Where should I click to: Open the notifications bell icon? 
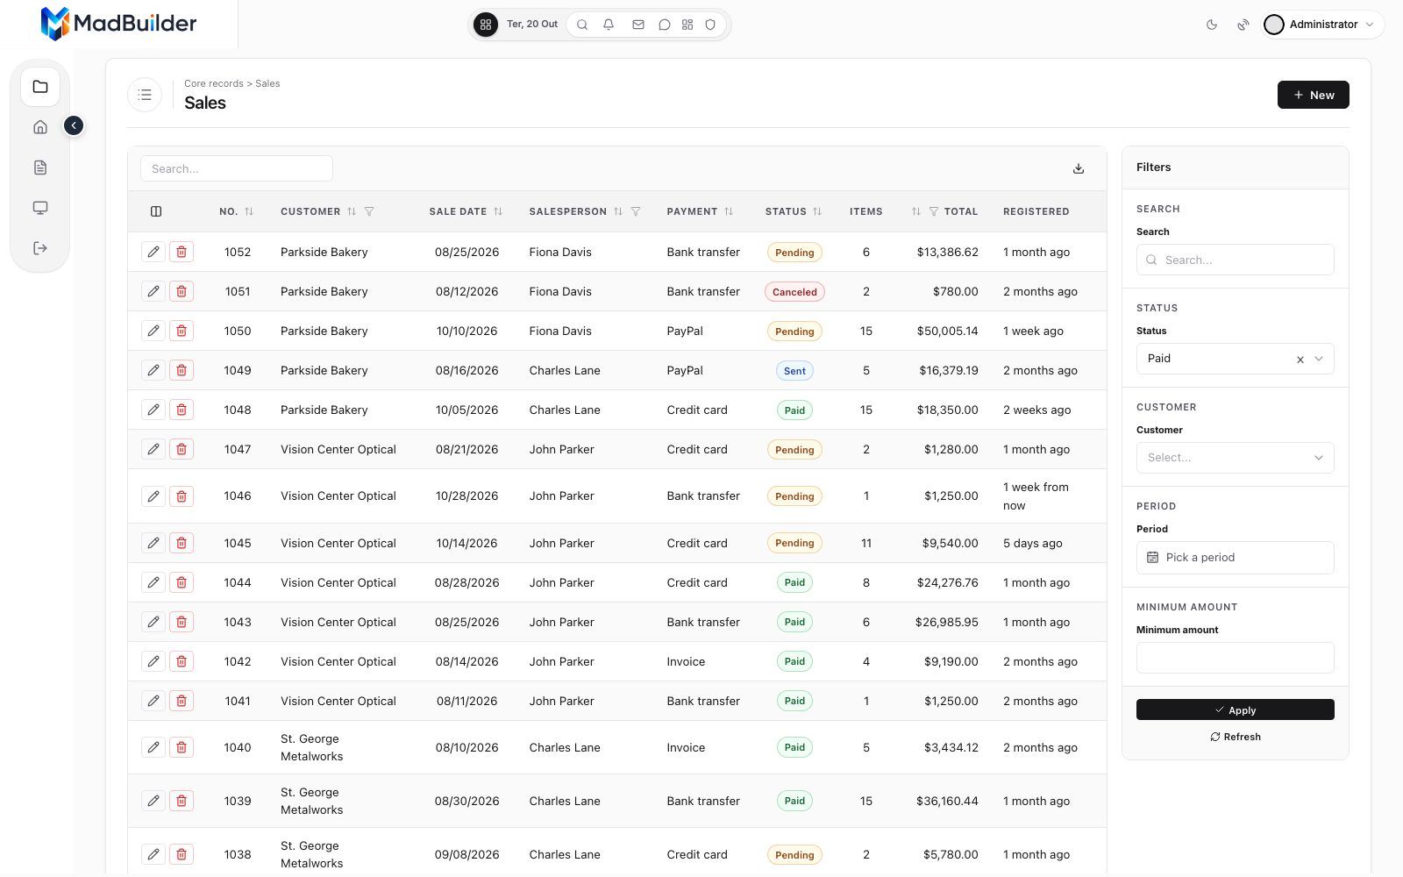(x=609, y=25)
